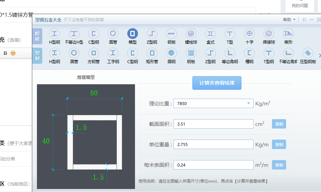The image size is (321, 192).
Task: Click 计算并查看结果 calculate button
Action: pos(217,83)
